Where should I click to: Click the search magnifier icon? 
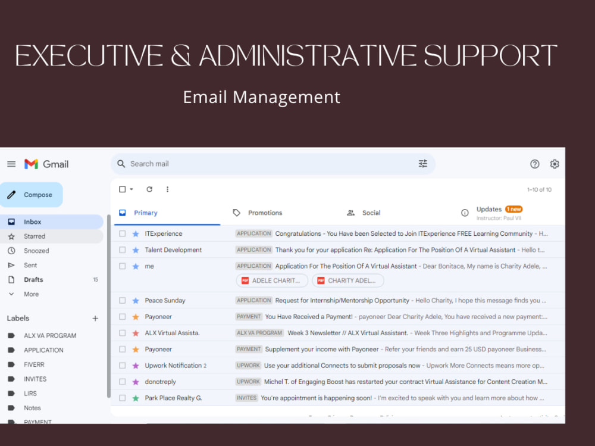coord(121,164)
